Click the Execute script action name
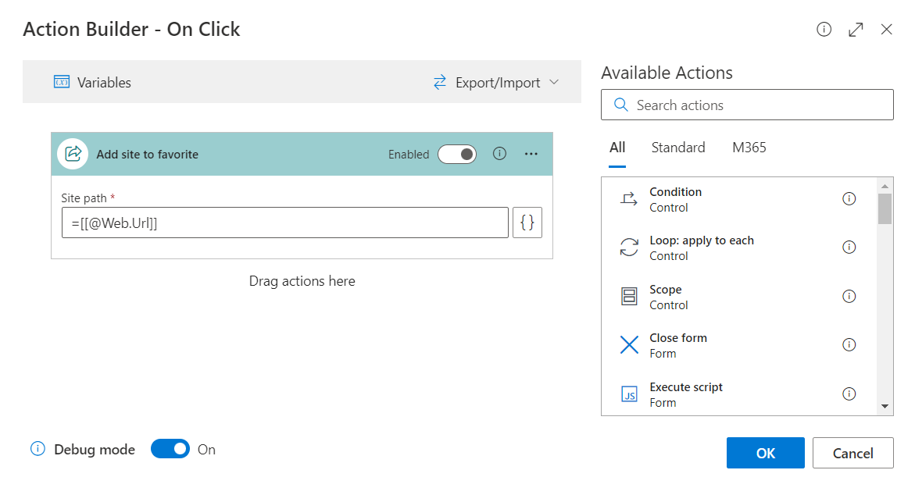915x495 pixels. tap(686, 387)
